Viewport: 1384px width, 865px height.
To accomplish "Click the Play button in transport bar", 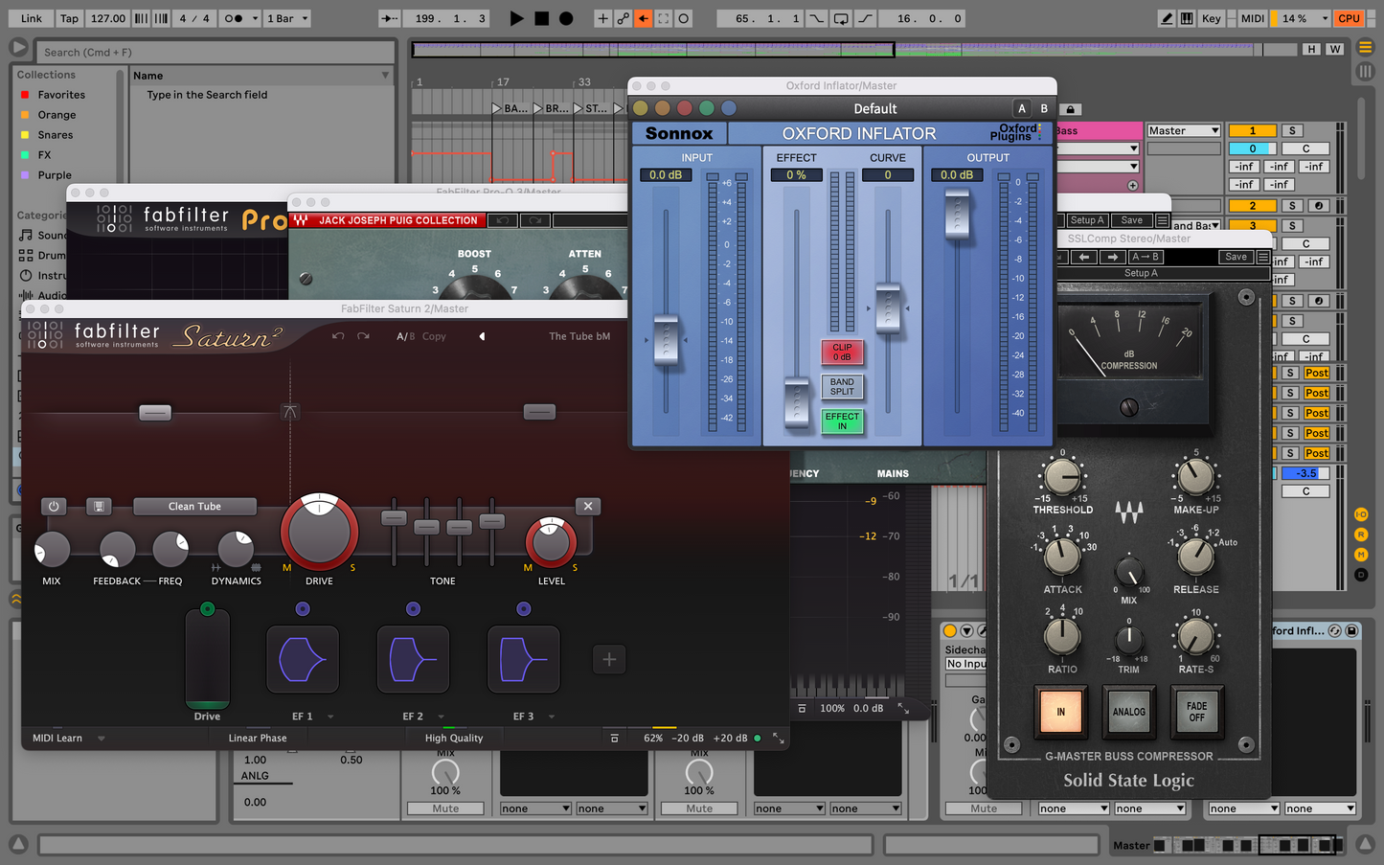I will click(x=516, y=18).
